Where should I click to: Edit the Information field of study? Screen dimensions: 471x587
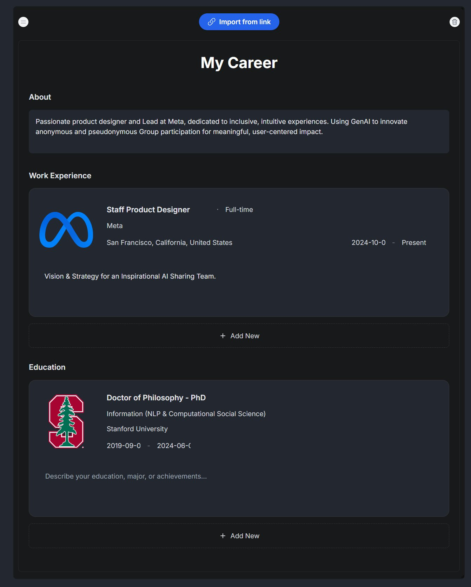pos(186,414)
